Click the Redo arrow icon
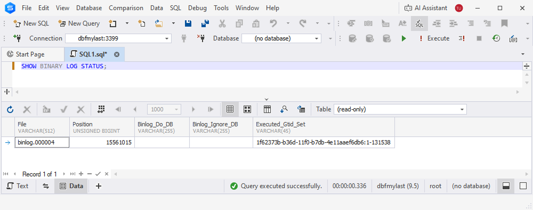 (303, 23)
